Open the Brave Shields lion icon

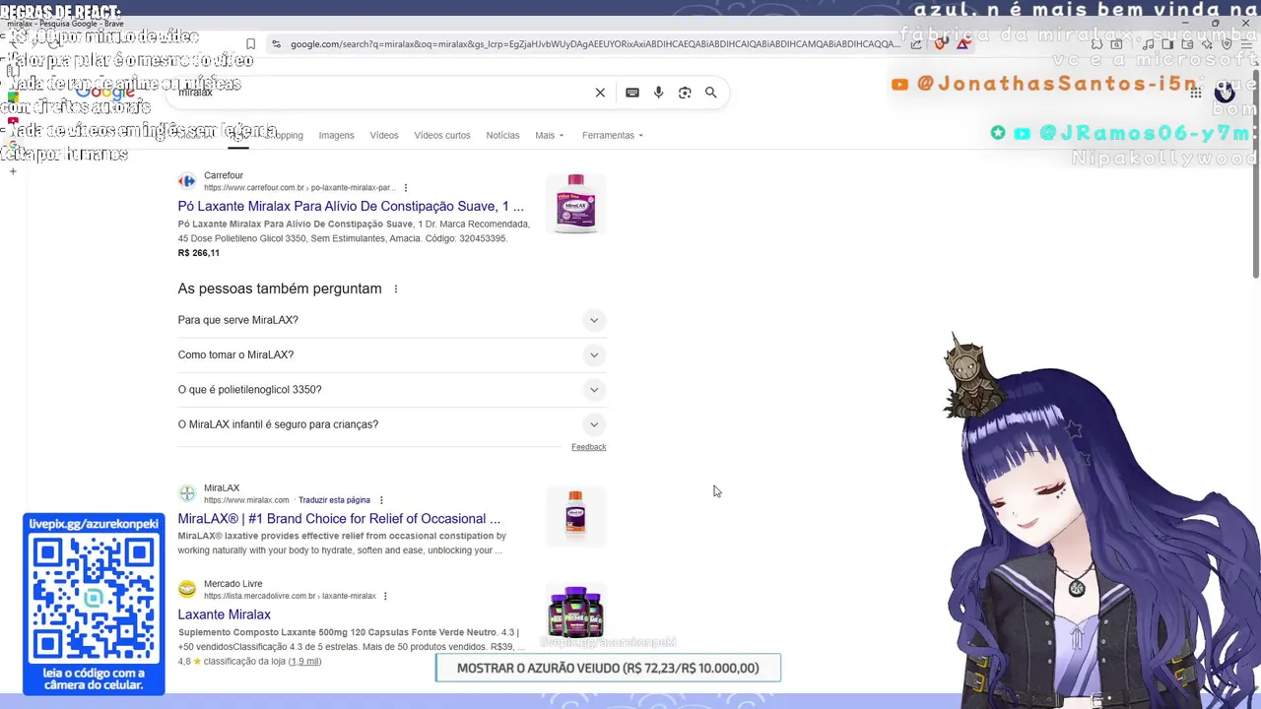point(941,44)
